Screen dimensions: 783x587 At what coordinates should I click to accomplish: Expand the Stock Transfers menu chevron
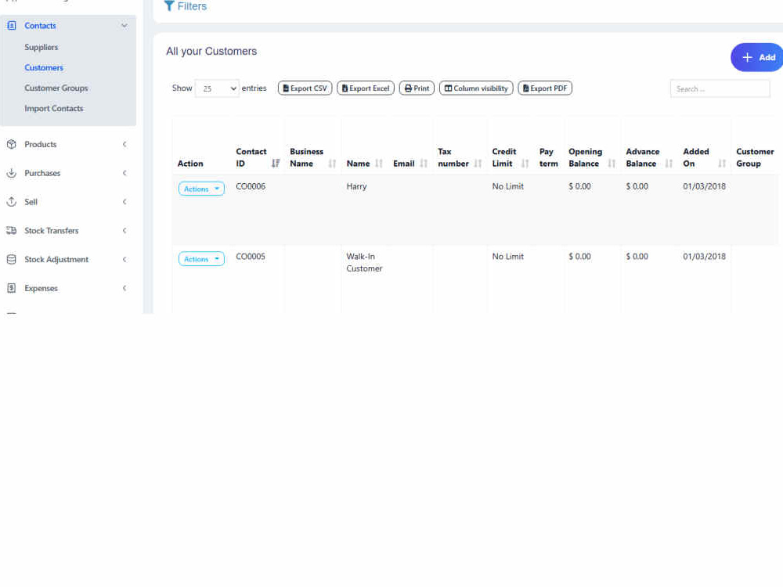[x=124, y=231]
